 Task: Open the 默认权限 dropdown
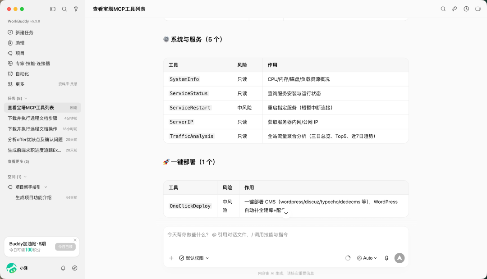(194, 258)
